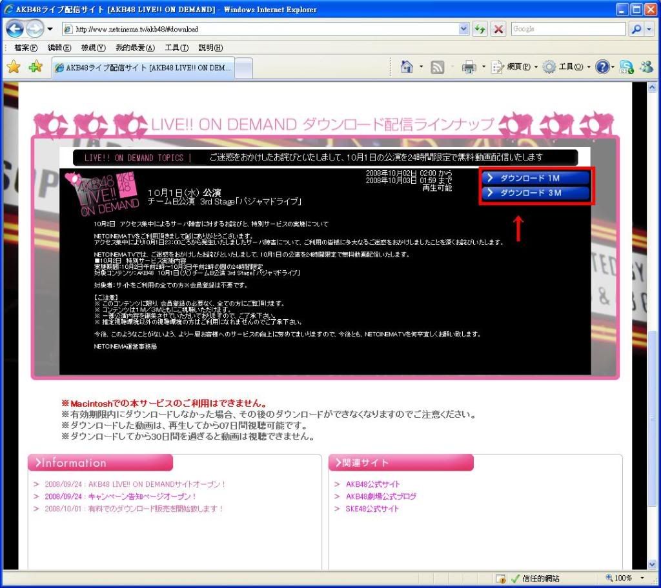Open the 檔案 (File) menu

[x=26, y=48]
